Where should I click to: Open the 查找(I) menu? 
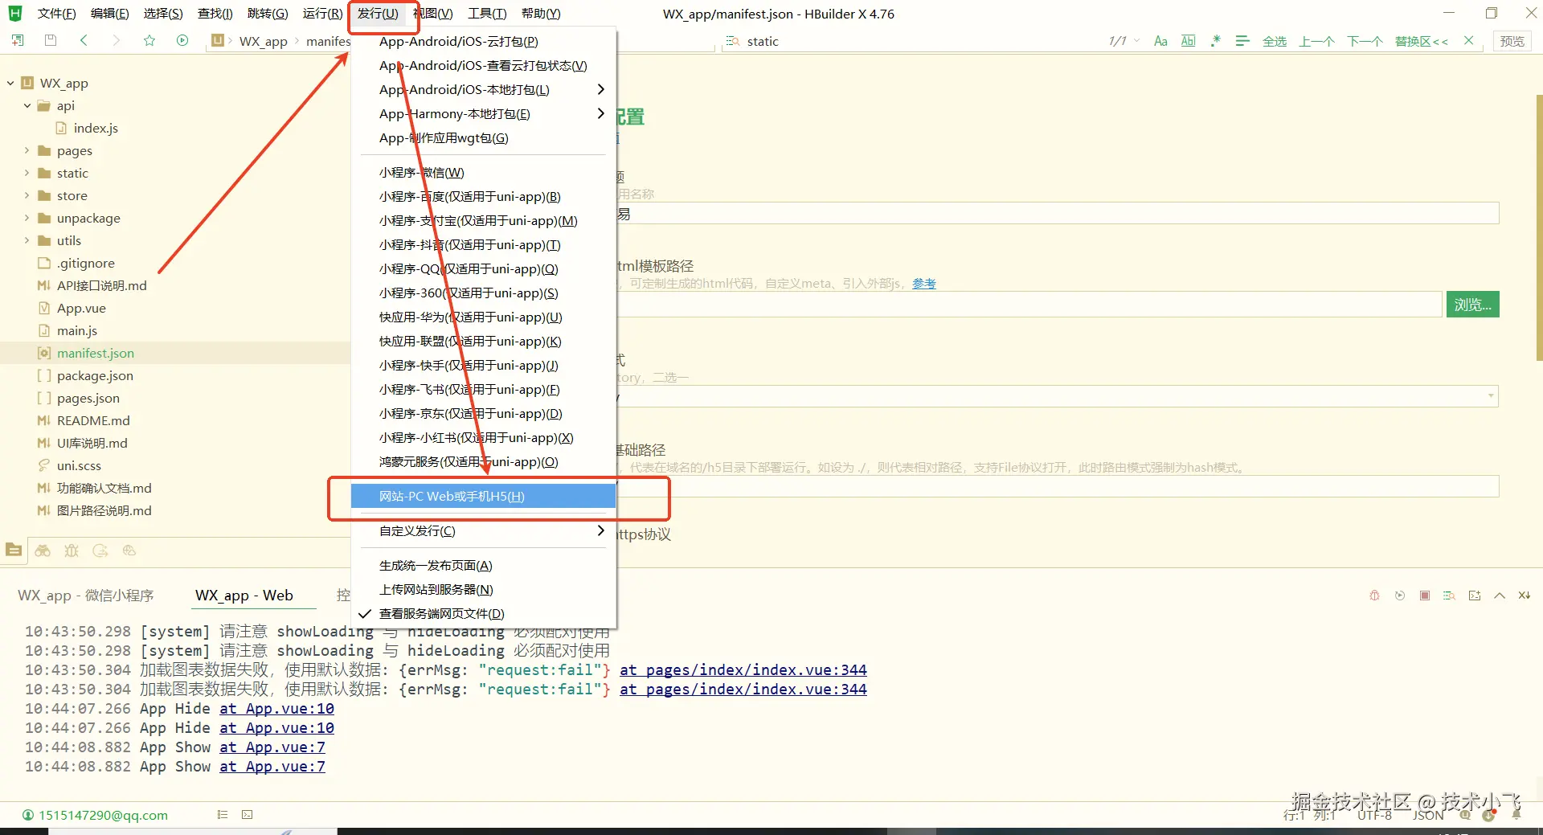[215, 14]
